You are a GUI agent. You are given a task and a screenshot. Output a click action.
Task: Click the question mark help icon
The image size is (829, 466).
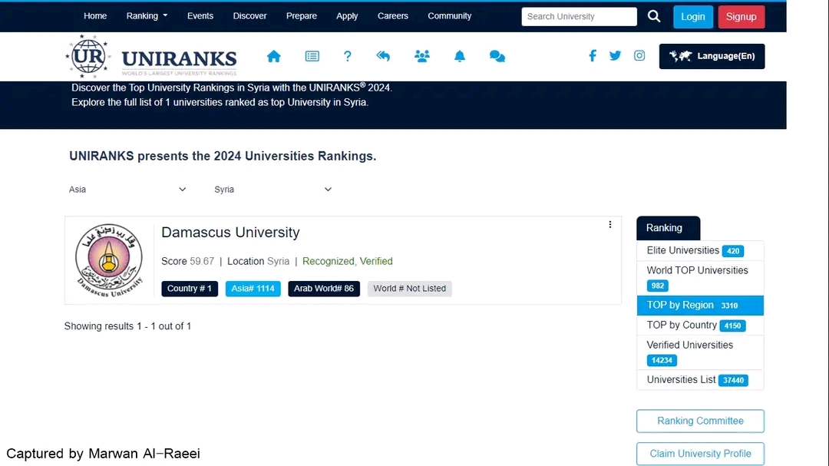click(348, 56)
